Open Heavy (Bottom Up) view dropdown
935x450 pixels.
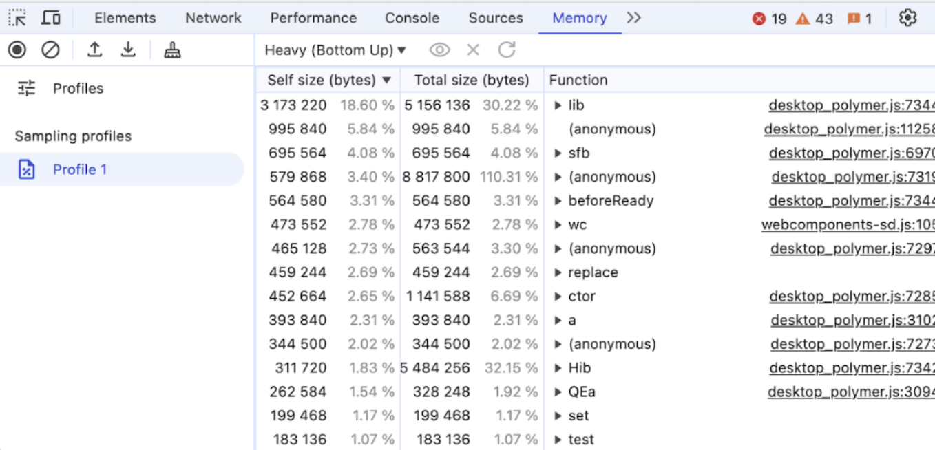335,50
